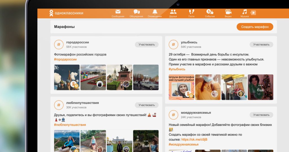Open улыбнись marathon title
The height and width of the screenshot is (152, 289).
point(189,42)
